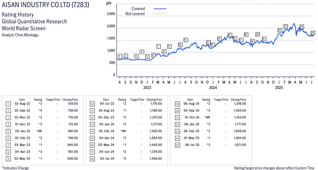Click the '03-Mar-23' date cell

(x=22, y=145)
